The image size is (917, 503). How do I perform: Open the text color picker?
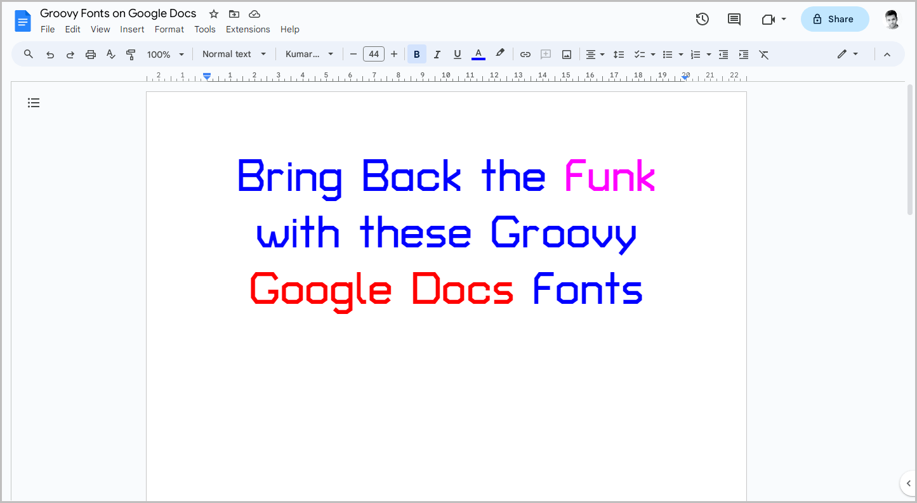click(x=478, y=54)
